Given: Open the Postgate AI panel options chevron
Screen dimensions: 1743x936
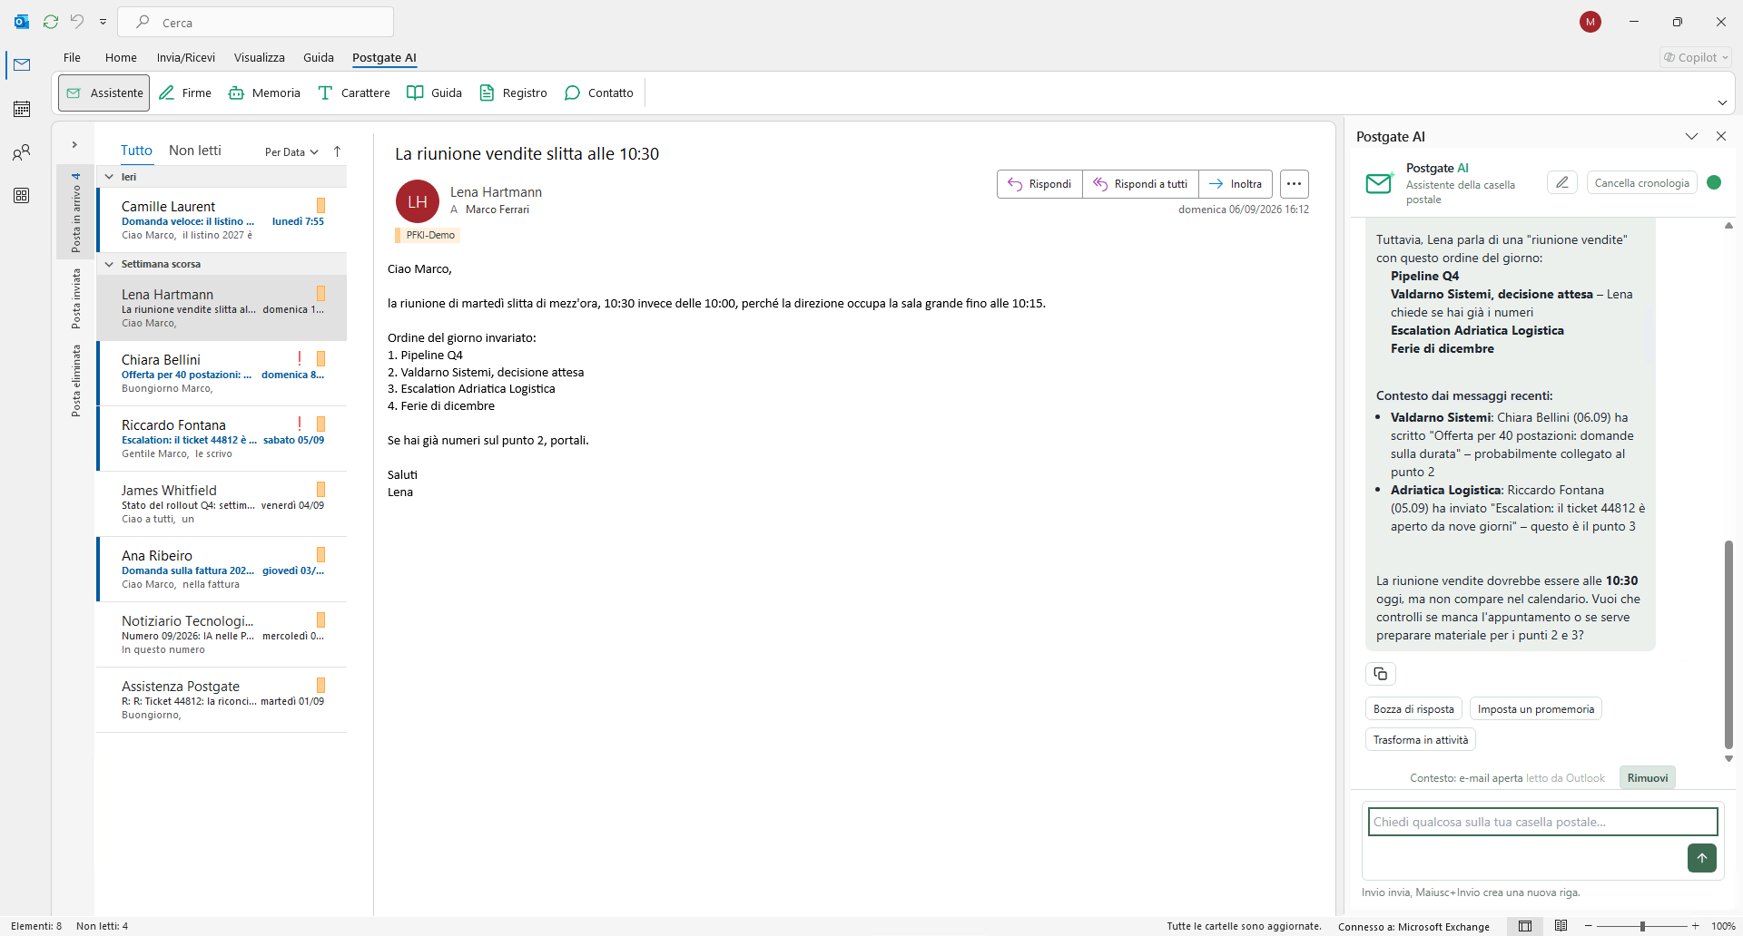Looking at the screenshot, I should [x=1691, y=136].
